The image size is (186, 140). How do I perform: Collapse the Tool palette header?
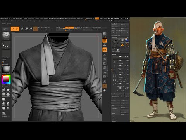point(113,21)
